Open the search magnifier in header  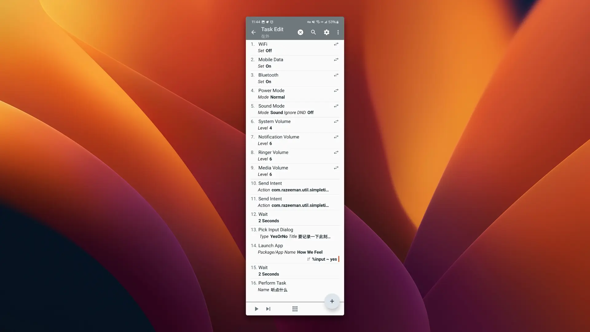313,32
